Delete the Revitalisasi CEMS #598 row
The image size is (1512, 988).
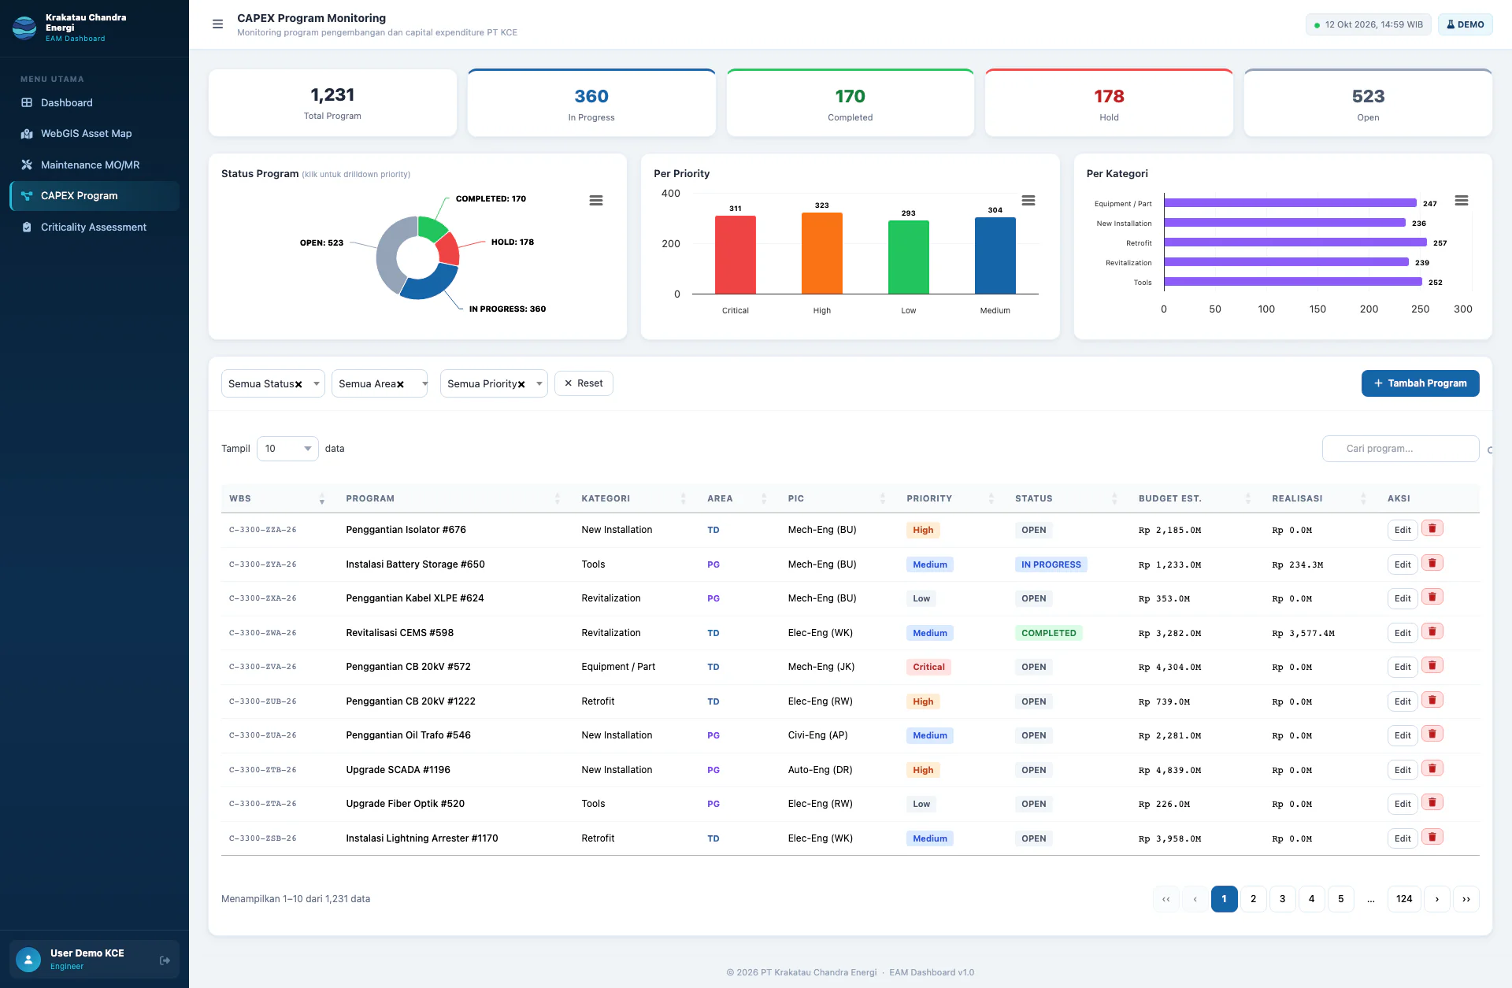pyautogui.click(x=1432, y=632)
